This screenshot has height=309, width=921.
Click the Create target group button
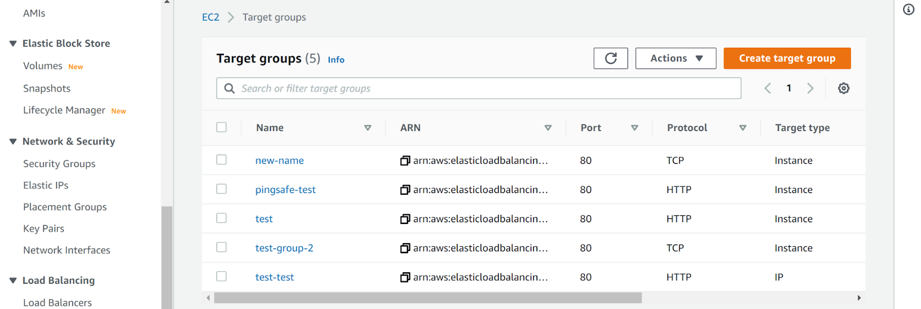click(786, 59)
